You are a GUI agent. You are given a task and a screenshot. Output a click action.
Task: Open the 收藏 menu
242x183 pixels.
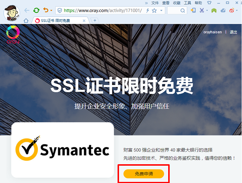coord(177,3)
